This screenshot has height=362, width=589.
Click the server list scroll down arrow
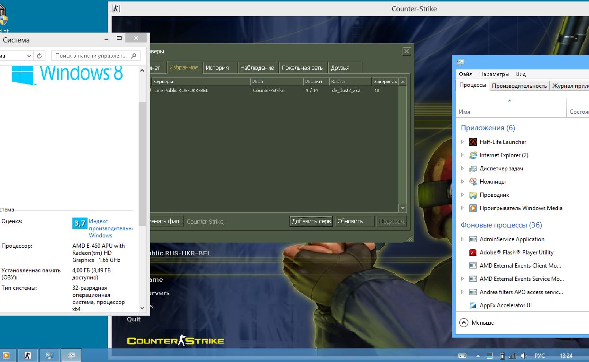(x=403, y=208)
